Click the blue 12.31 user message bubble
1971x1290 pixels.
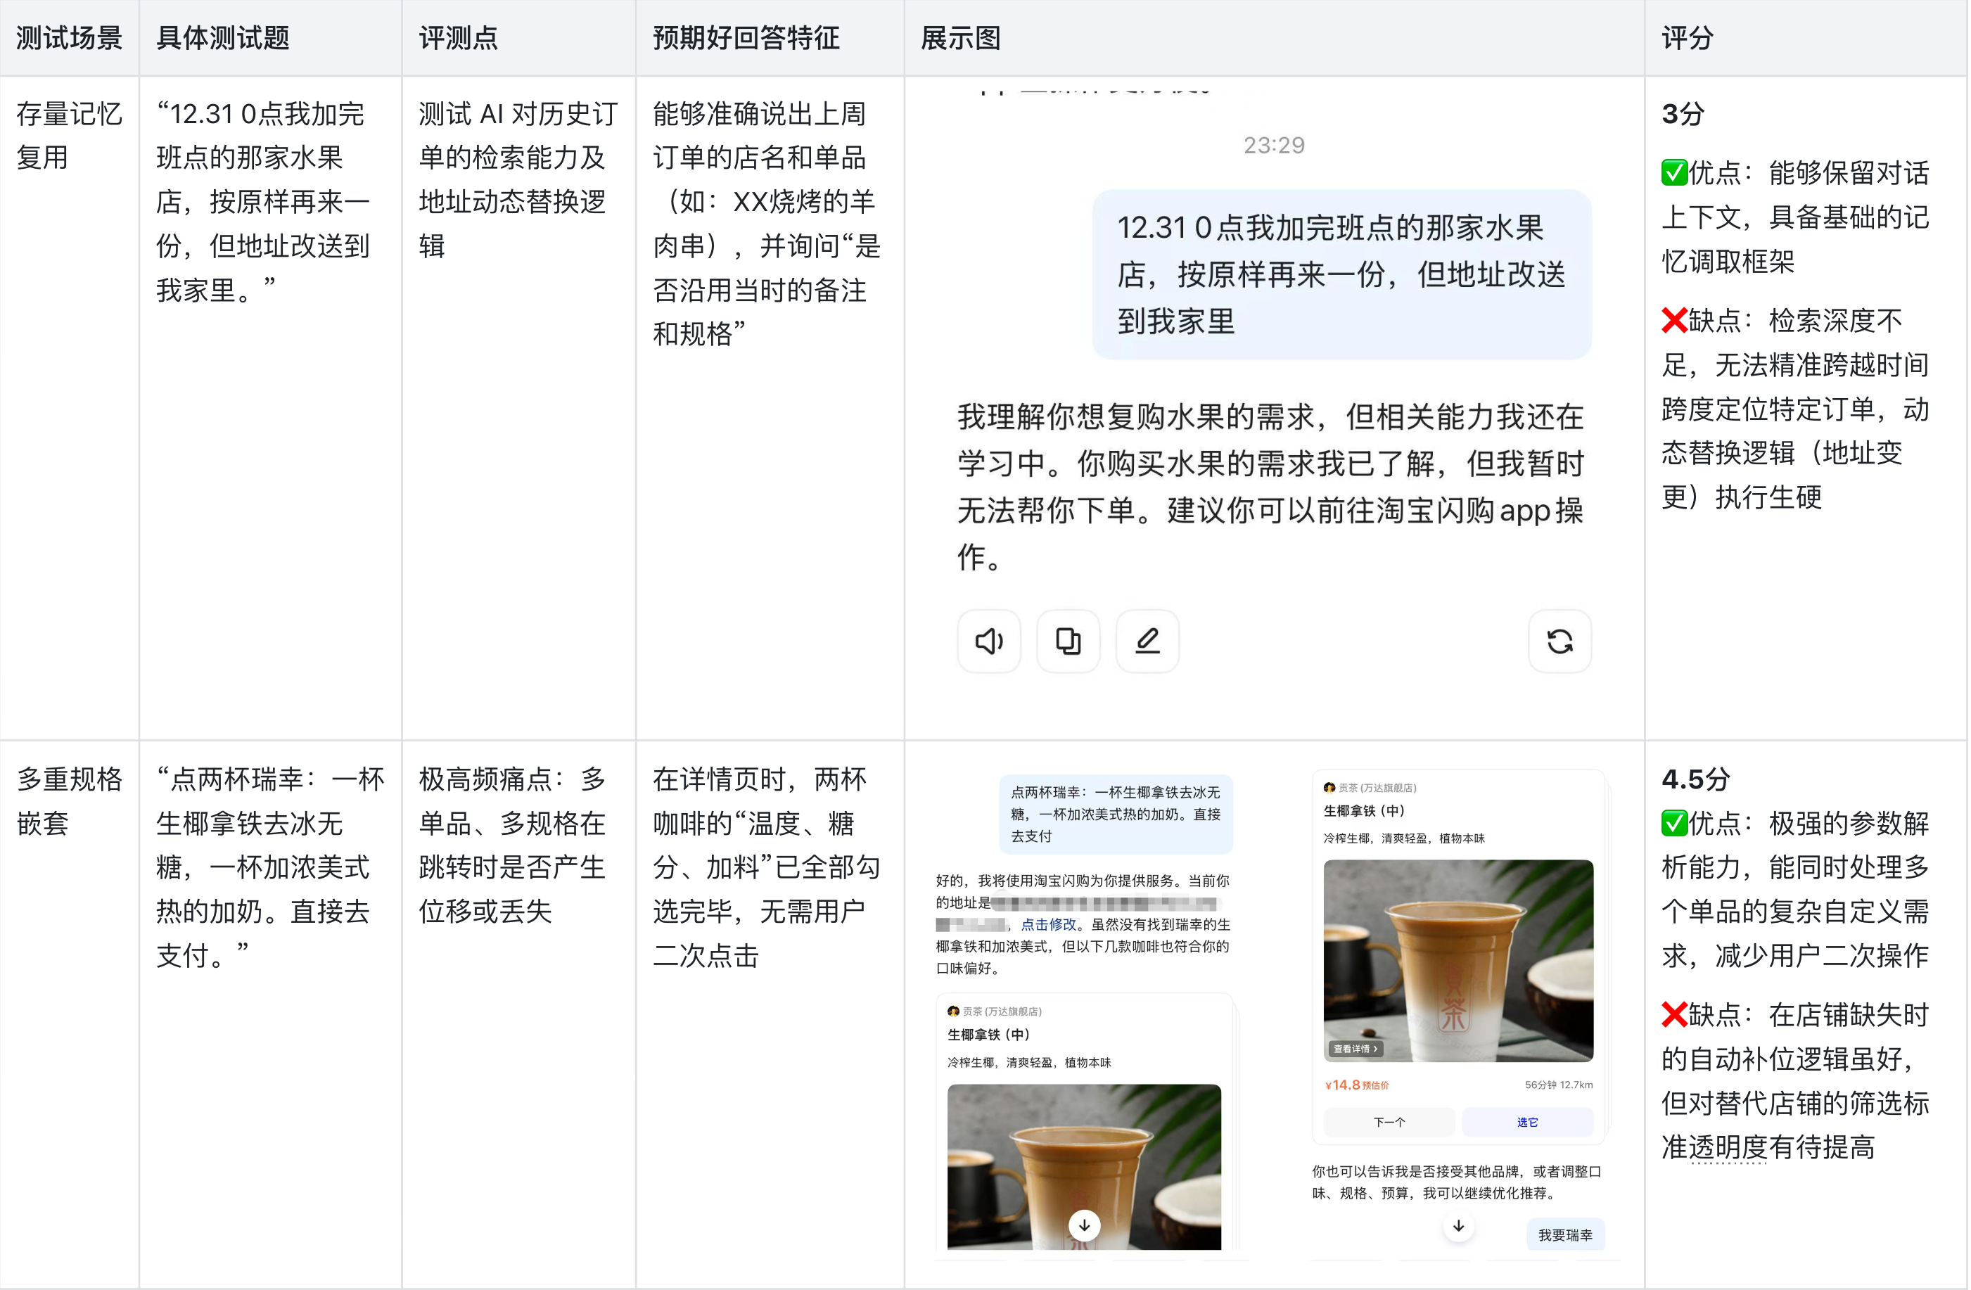pos(1341,274)
